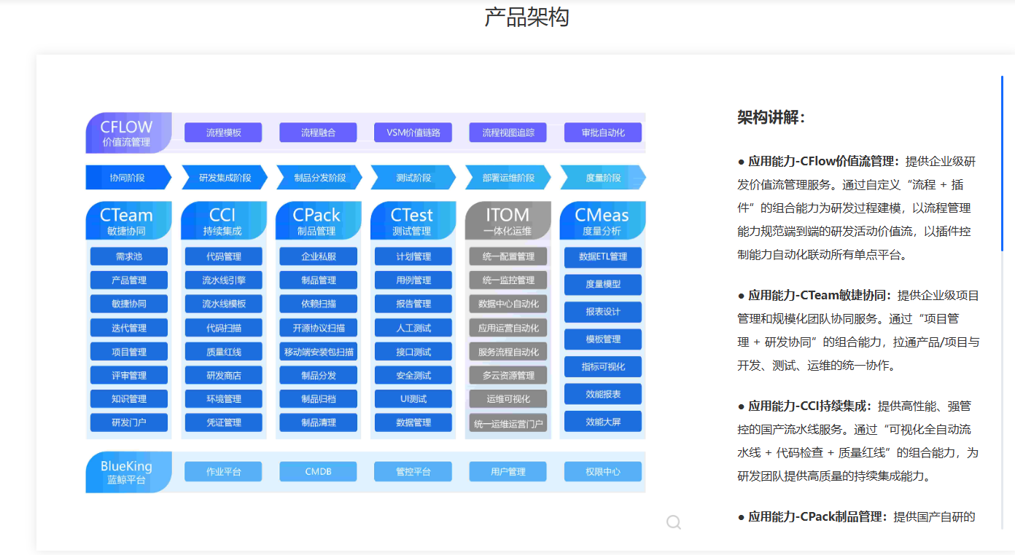Viewport: 1015px width, 555px height.
Task: Click the 制品分发阶段 stage arrow
Action: 319,178
